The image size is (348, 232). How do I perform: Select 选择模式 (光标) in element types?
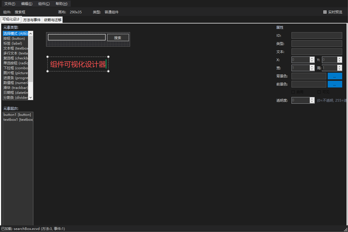[15, 34]
